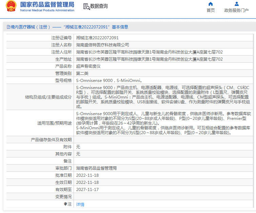The width and height of the screenshot is (256, 213).
Task: Click expiry date 2027-11-17
Action: [x=87, y=190]
